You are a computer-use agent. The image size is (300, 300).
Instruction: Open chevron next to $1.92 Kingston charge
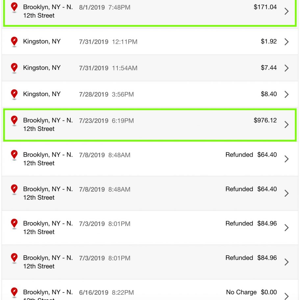(287, 42)
